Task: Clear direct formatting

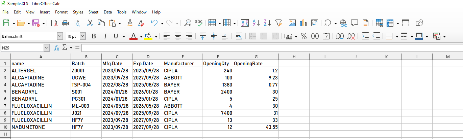Action: pyautogui.click(x=141, y=23)
